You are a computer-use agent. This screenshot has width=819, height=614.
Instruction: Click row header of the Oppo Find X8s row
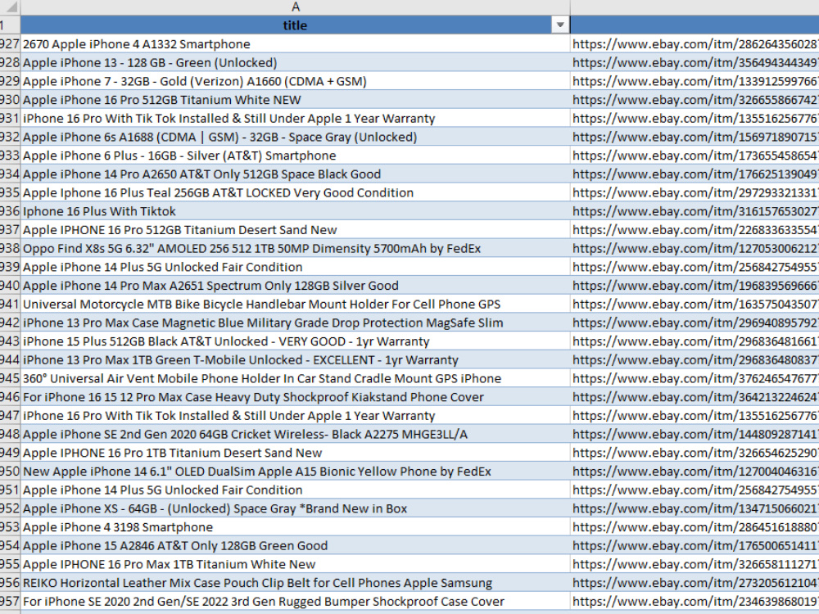[10, 249]
